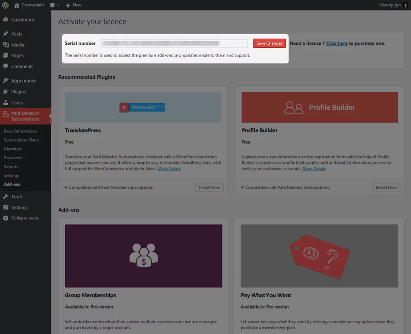This screenshot has width=411, height=334.
Task: Click the Dashboard gauge icon
Action: pyautogui.click(x=5, y=20)
